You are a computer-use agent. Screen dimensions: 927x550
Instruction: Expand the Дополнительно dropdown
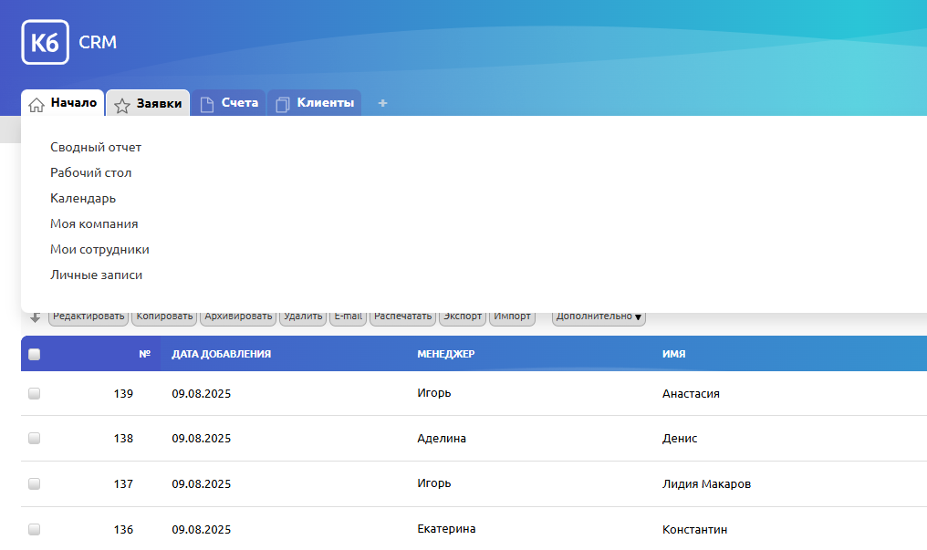click(599, 317)
